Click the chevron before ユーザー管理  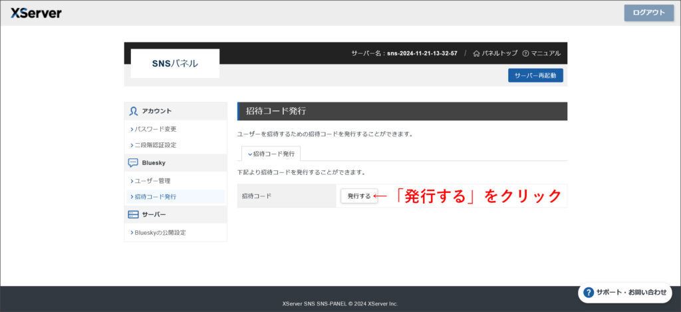tap(132, 181)
